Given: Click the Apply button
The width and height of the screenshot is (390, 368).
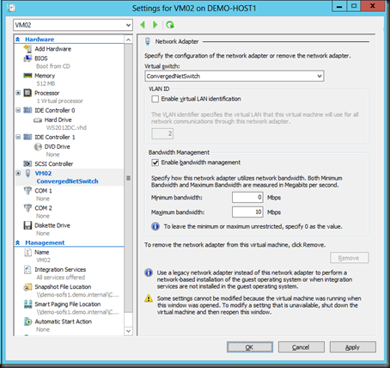Looking at the screenshot, I should [353, 347].
